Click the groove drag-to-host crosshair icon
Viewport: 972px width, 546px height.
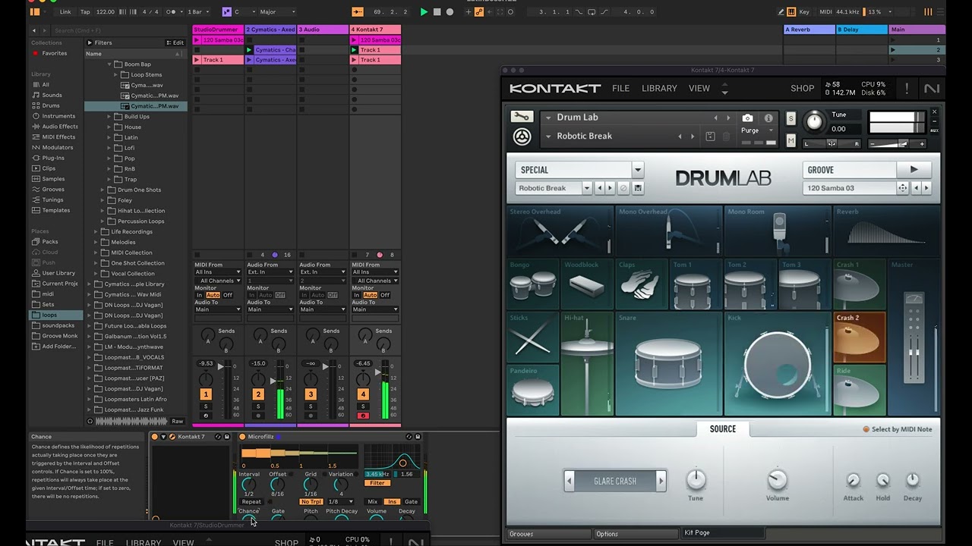click(902, 188)
